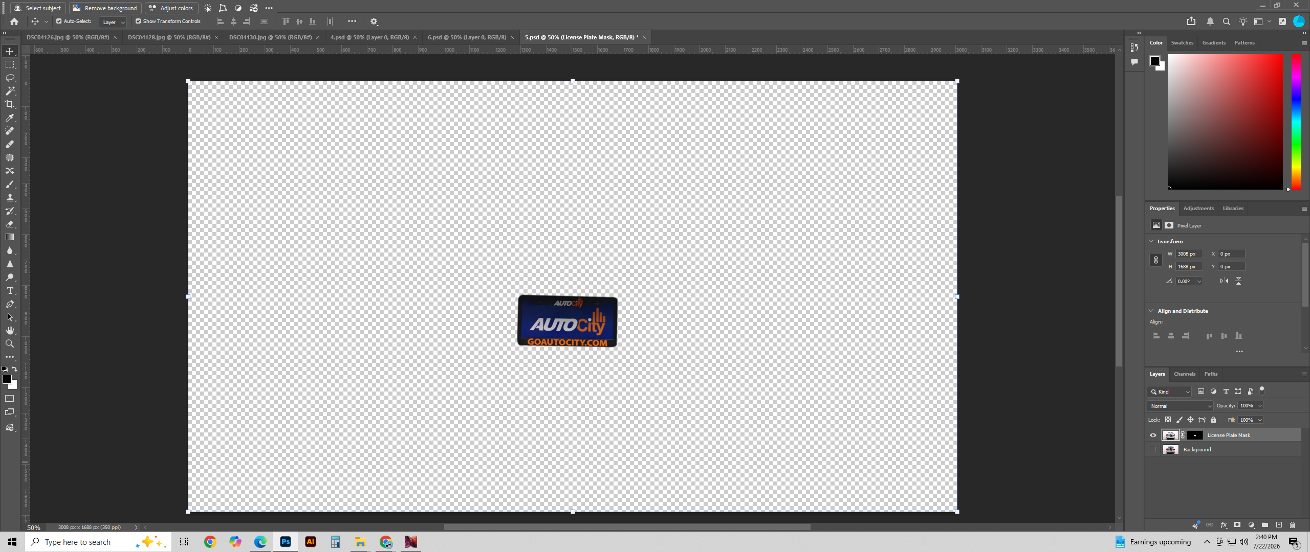Toggle lock all for the layer
The height and width of the screenshot is (552, 1310).
coord(1213,420)
